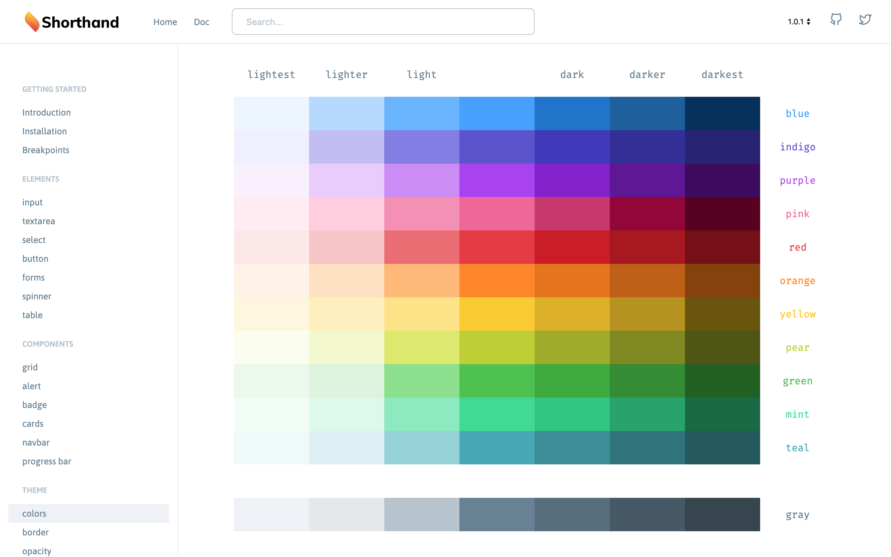Open the Introduction sidebar link
The image size is (891, 557).
(46, 112)
